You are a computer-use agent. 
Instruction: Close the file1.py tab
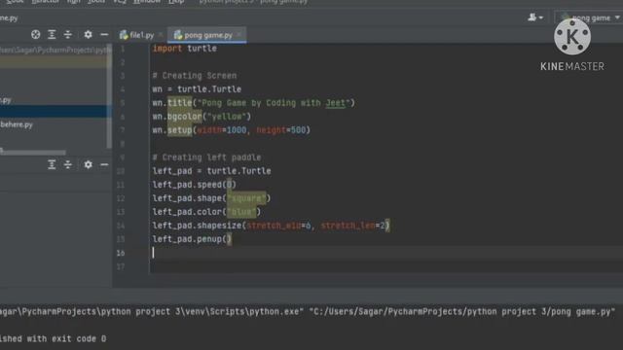[x=161, y=35]
